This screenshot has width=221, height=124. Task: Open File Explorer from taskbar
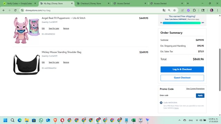(x=27, y=120)
